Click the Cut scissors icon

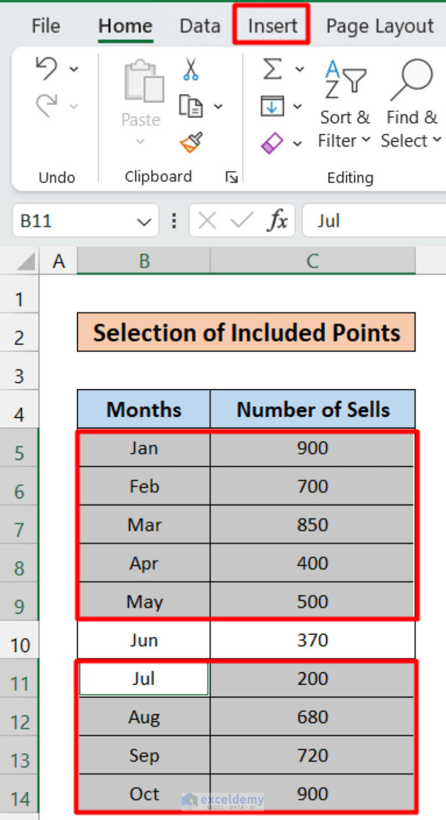tap(190, 69)
